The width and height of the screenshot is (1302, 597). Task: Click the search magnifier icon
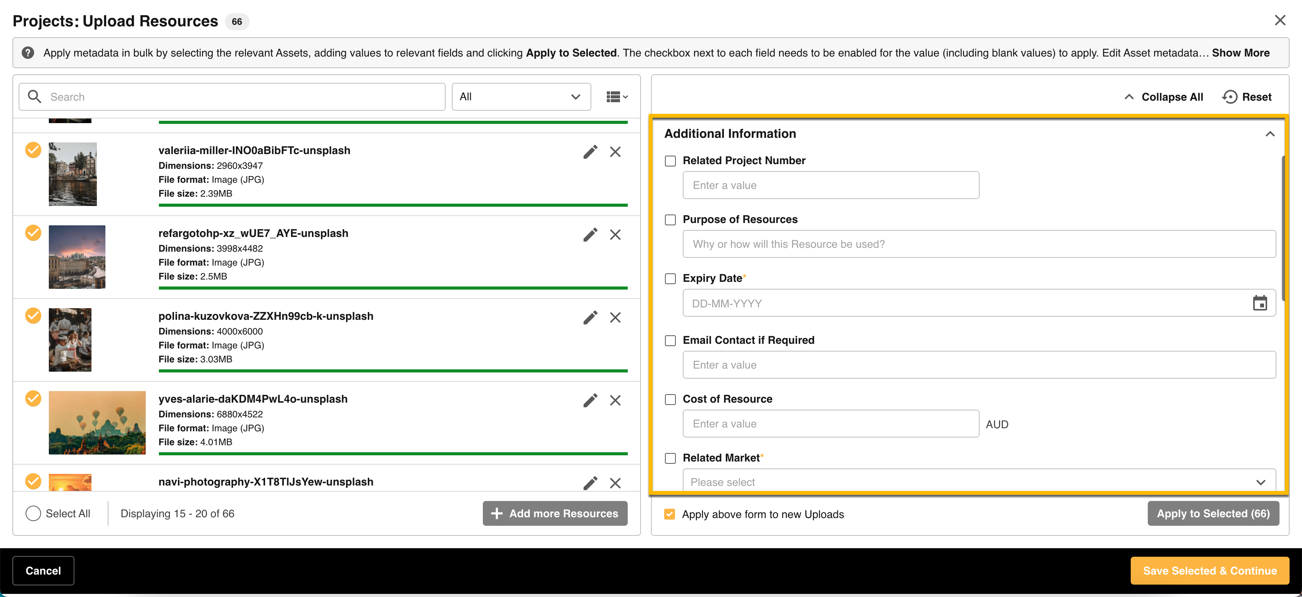coord(34,97)
